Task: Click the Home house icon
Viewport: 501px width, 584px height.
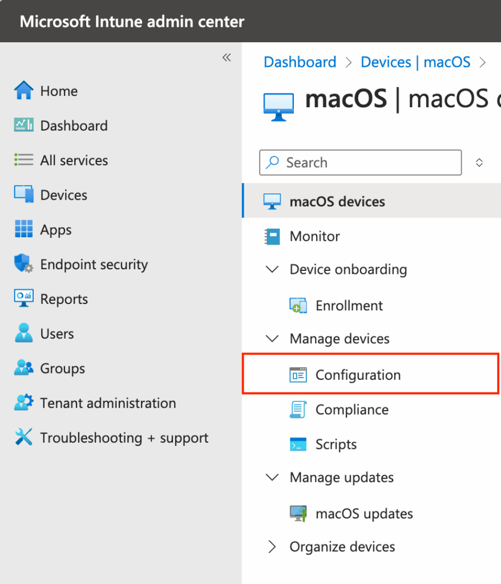Action: click(23, 91)
